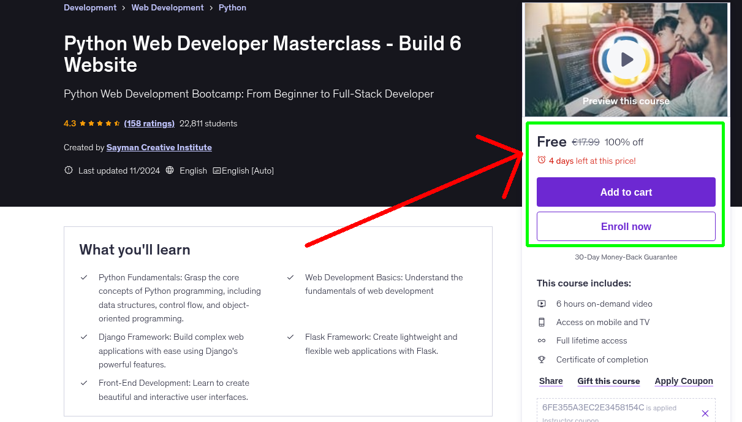Click the certificate trophy icon

pos(542,359)
